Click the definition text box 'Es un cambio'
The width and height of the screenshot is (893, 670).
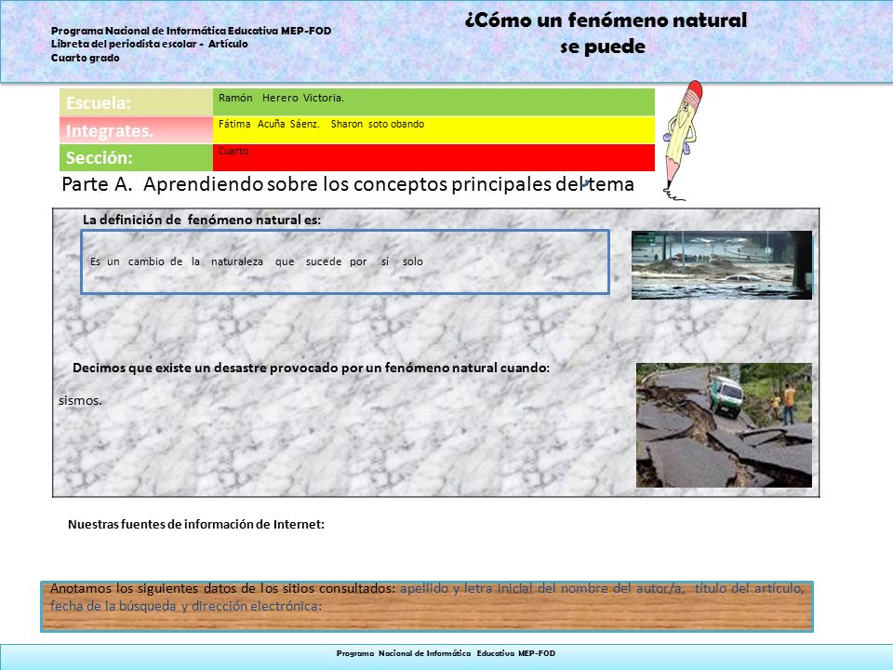[x=345, y=262]
